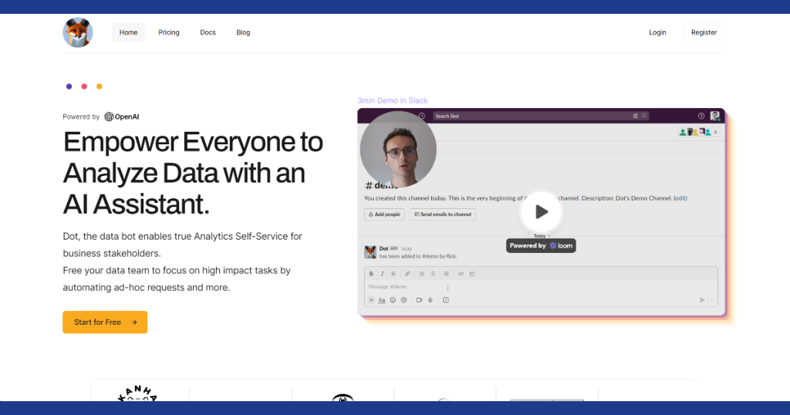
Task: Play the Loom demo video
Action: (x=541, y=211)
